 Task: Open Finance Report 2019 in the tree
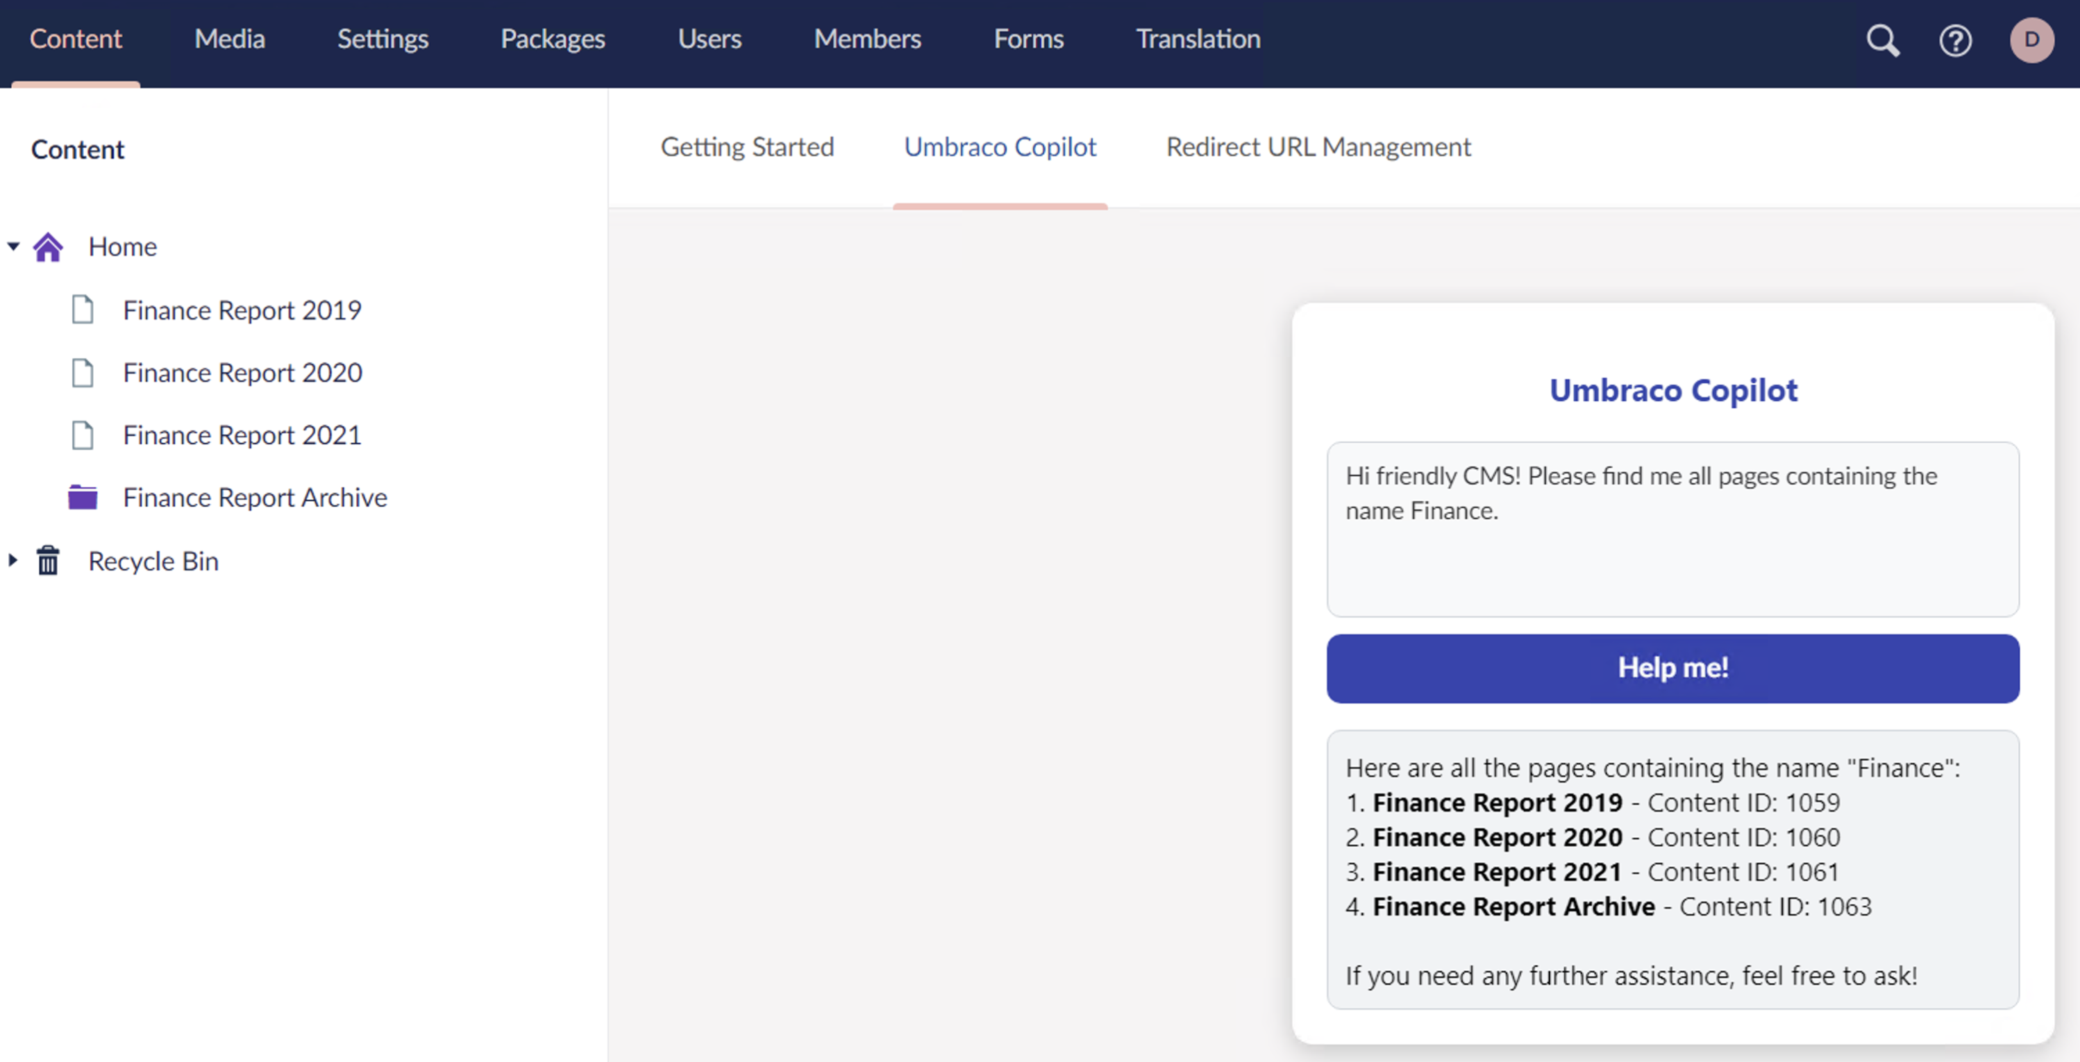(242, 310)
